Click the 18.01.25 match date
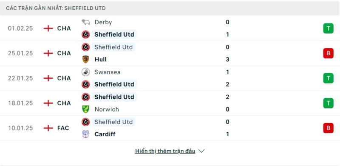340x166 pixels. (20, 103)
